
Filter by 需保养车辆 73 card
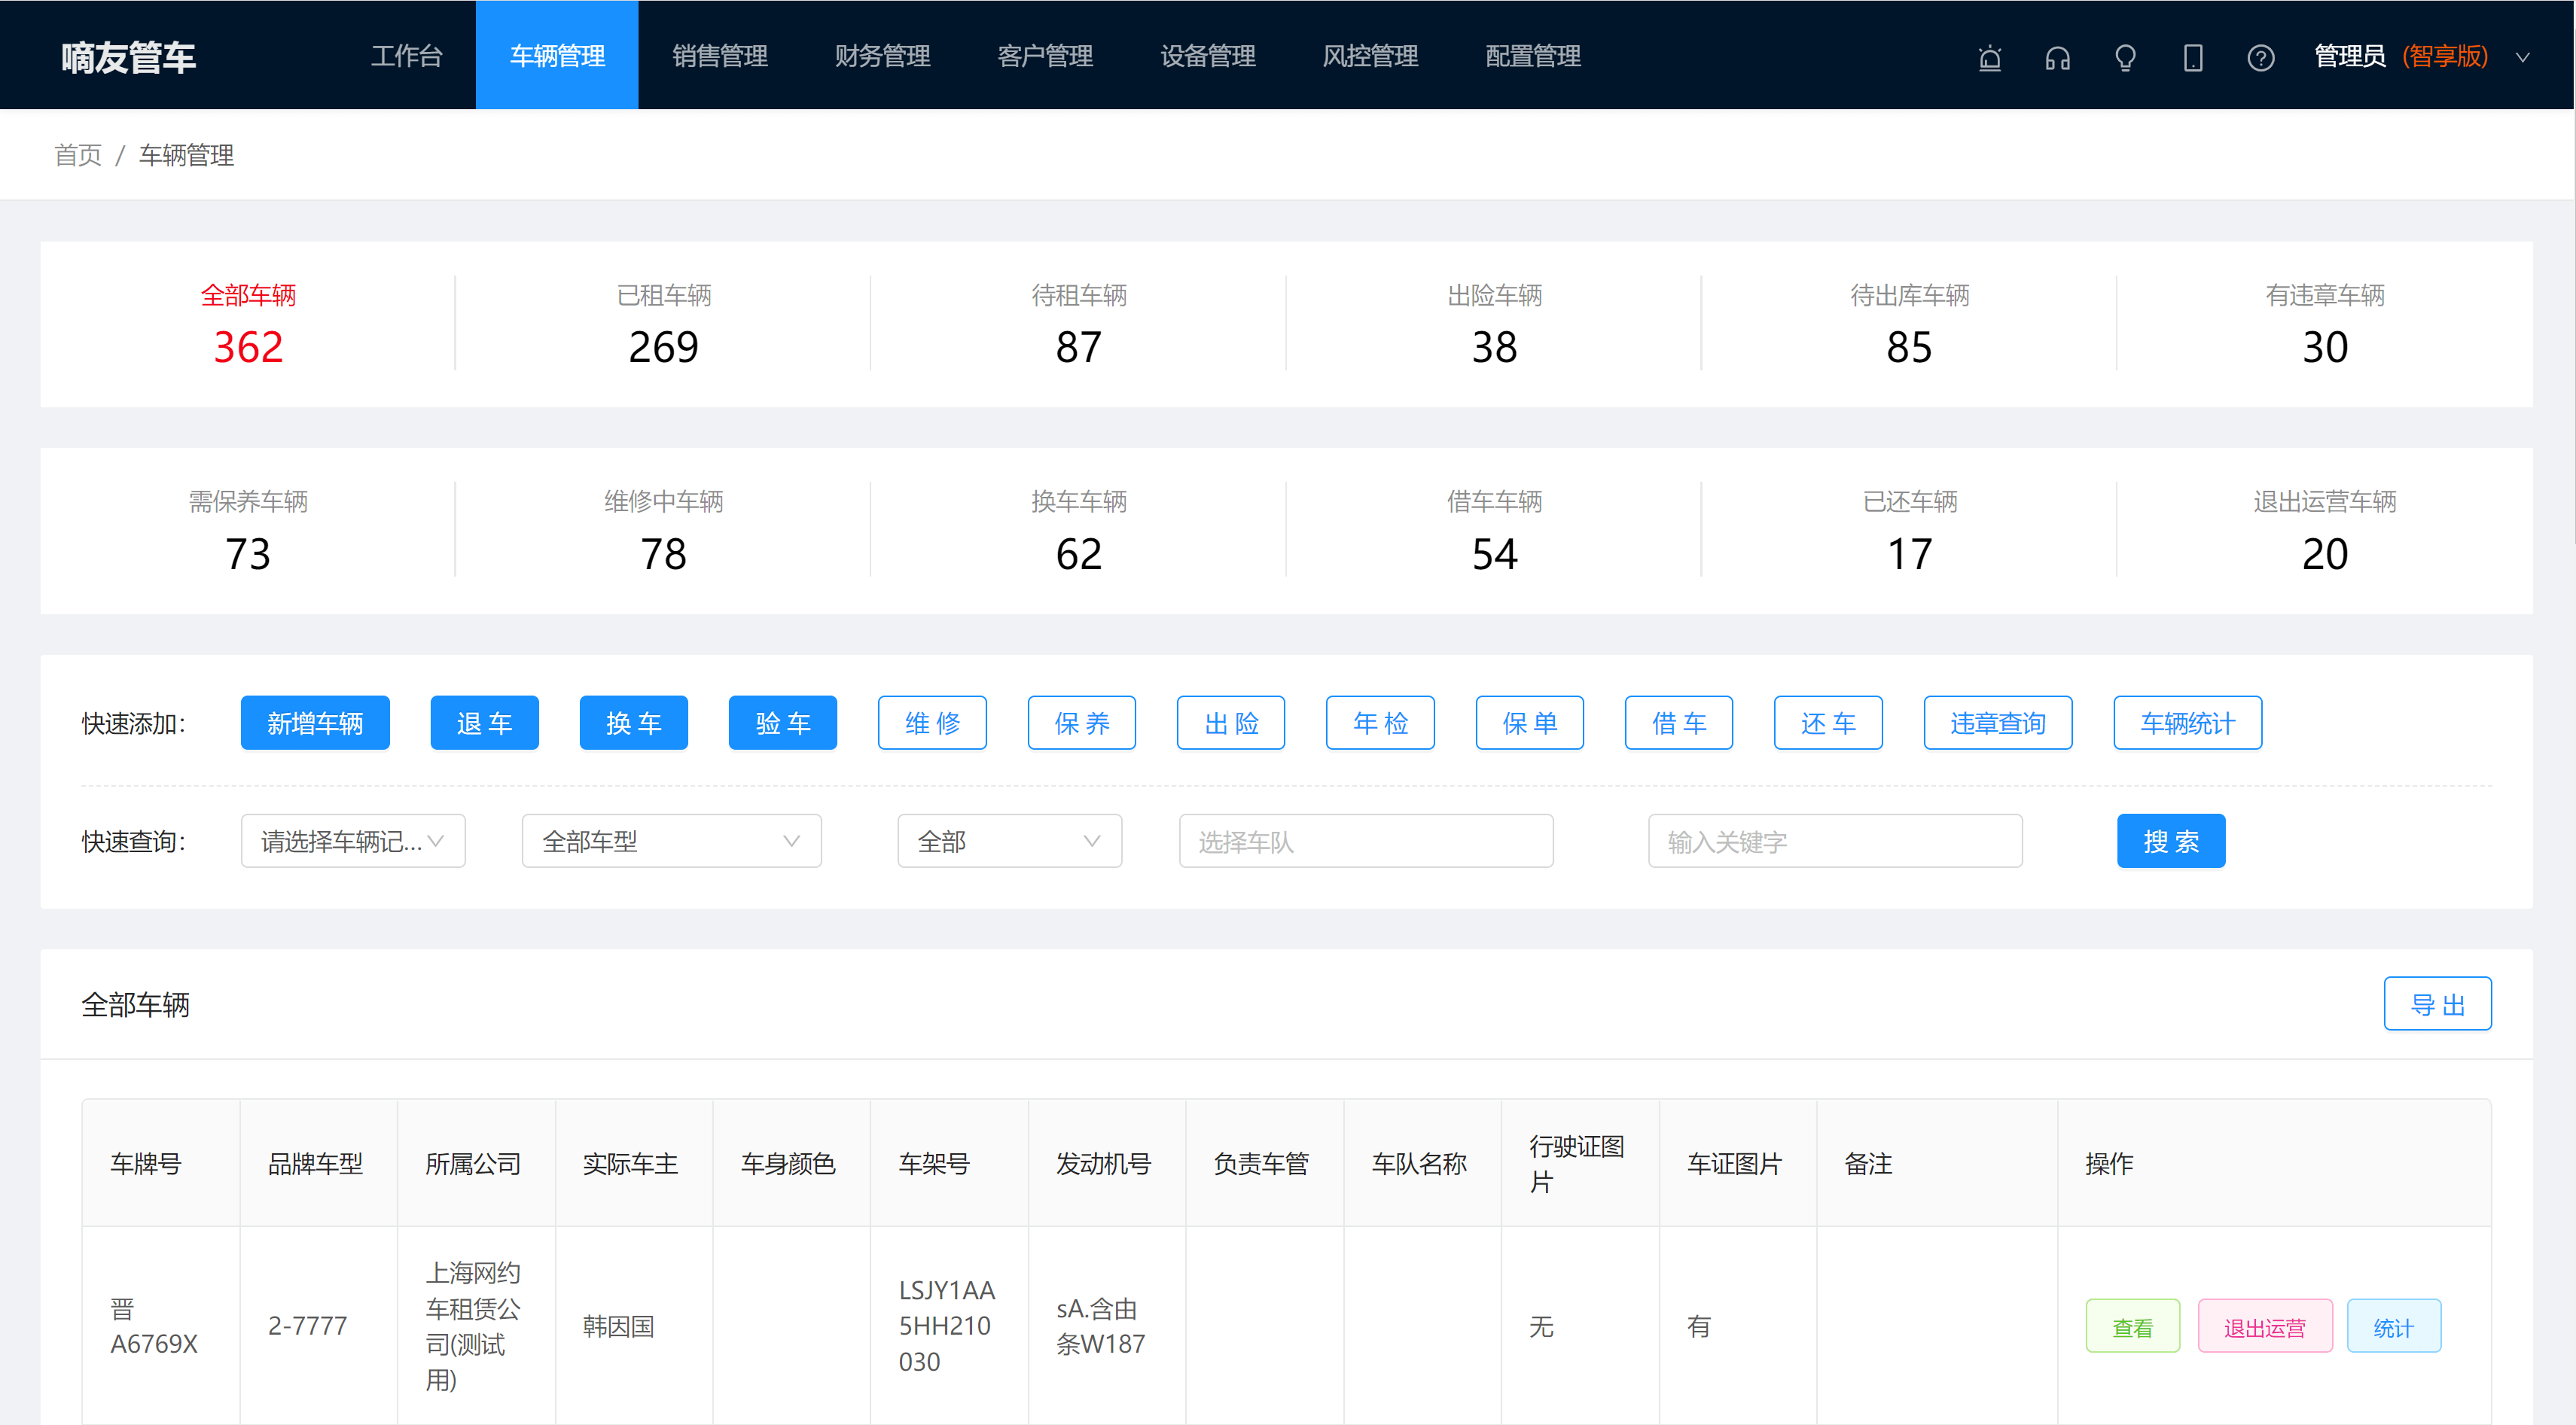[x=248, y=530]
